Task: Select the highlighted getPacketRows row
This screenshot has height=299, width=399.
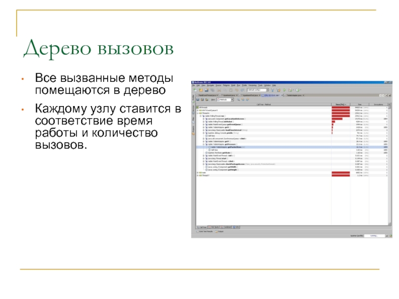Action: pos(292,147)
